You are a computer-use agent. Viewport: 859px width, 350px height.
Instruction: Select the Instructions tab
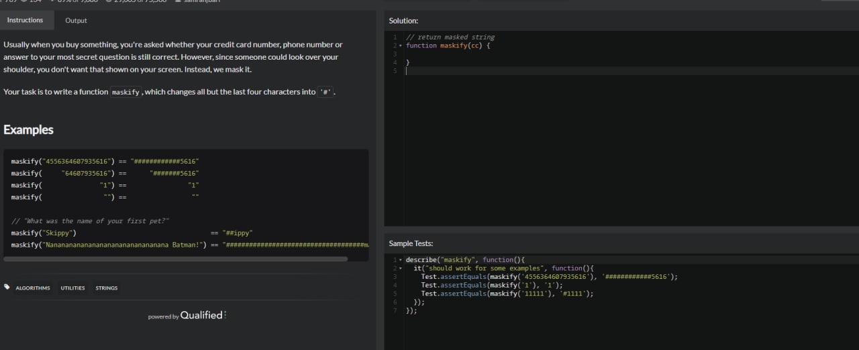pos(25,20)
